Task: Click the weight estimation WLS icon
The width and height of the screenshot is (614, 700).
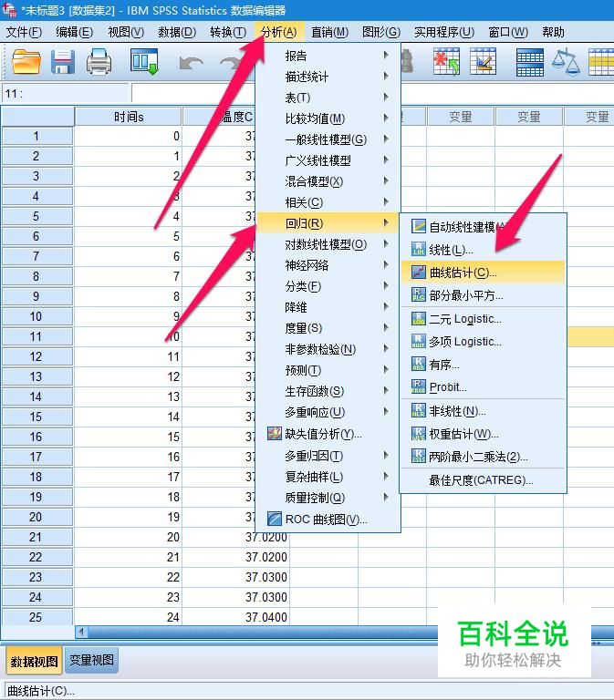Action: click(418, 433)
